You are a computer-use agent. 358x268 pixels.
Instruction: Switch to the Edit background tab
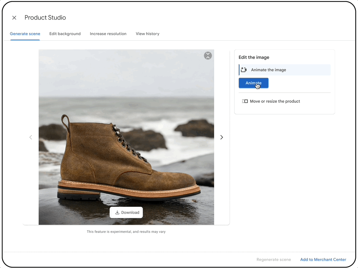click(x=65, y=33)
